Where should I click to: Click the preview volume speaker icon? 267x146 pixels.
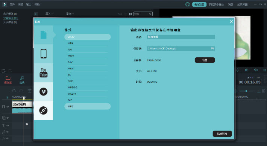255,70
